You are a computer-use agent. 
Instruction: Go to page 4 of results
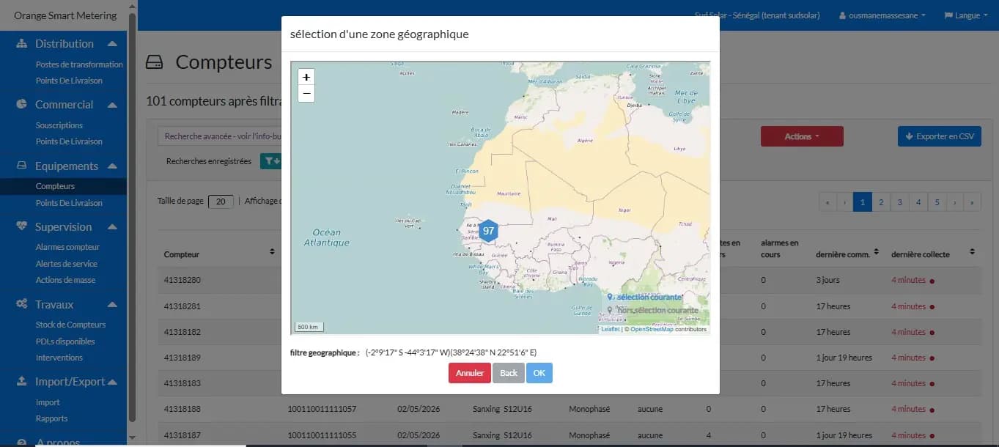point(918,202)
